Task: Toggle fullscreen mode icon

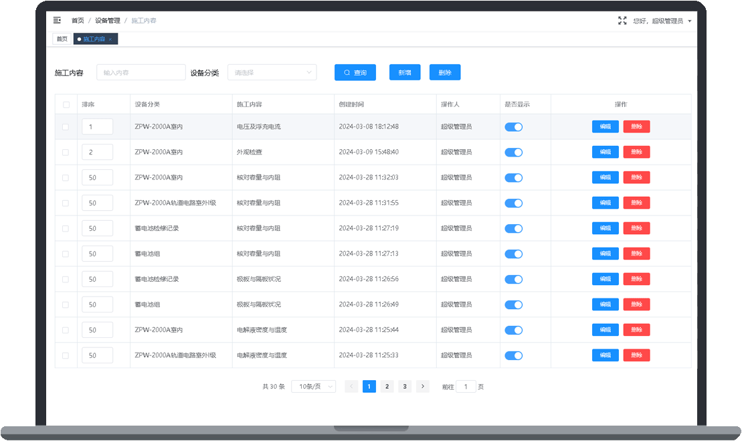Action: tap(622, 21)
